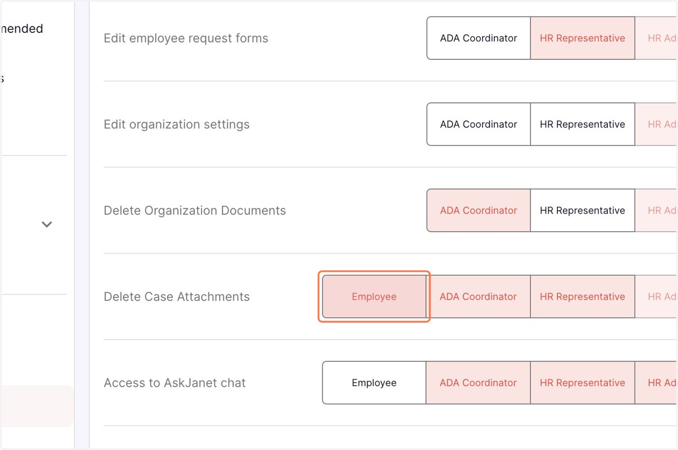Toggle the cut-off HR Admin option in the Edit organization settings row
678x450 pixels.
(x=657, y=124)
